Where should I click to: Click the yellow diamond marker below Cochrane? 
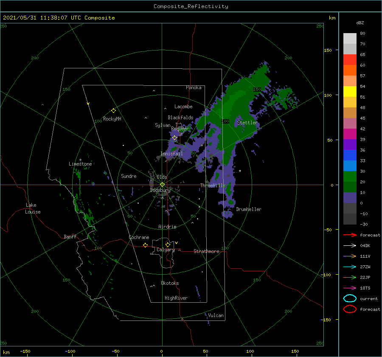(146, 245)
